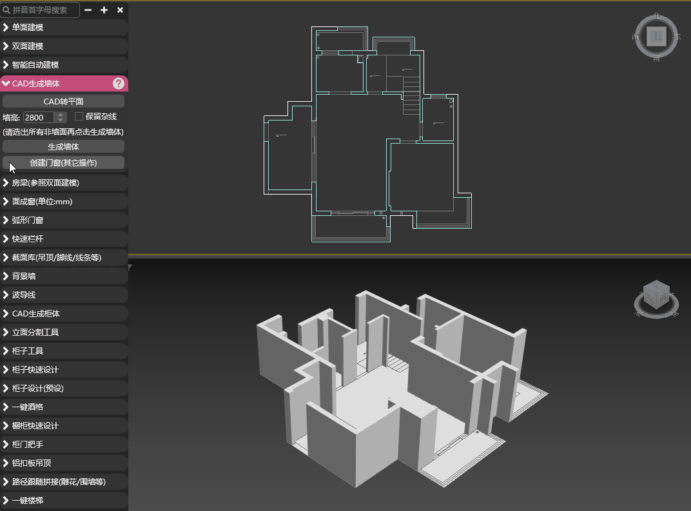691x511 pixels.
Task: Increase wall height with up stepper arrow
Action: coord(61,115)
